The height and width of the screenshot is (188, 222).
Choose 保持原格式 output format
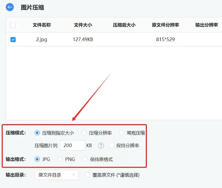pos(85,159)
